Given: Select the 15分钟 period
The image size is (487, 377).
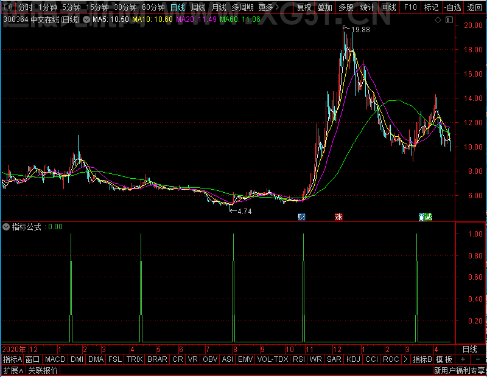Looking at the screenshot, I should [97, 7].
